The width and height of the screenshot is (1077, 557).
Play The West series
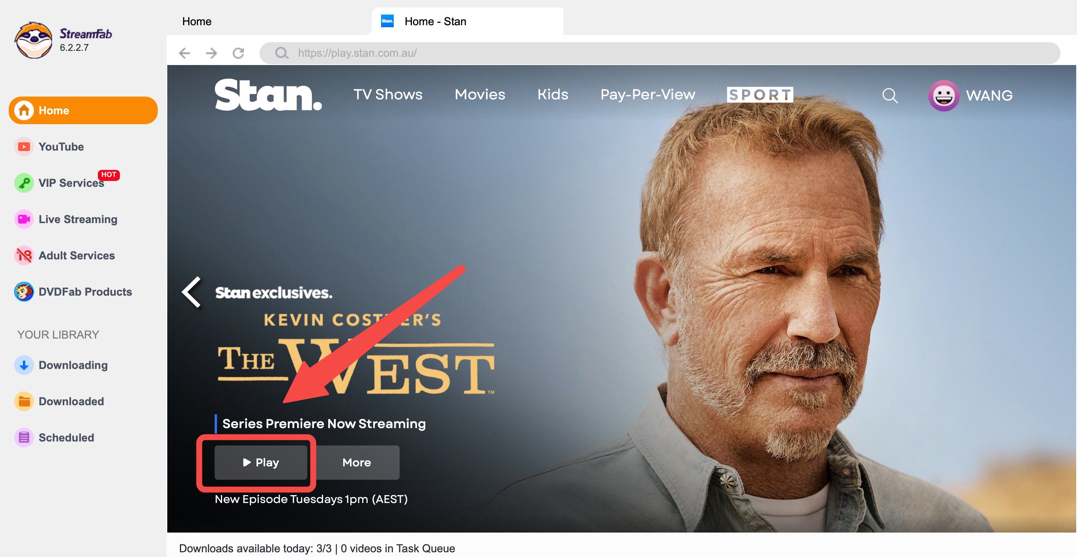tap(261, 462)
